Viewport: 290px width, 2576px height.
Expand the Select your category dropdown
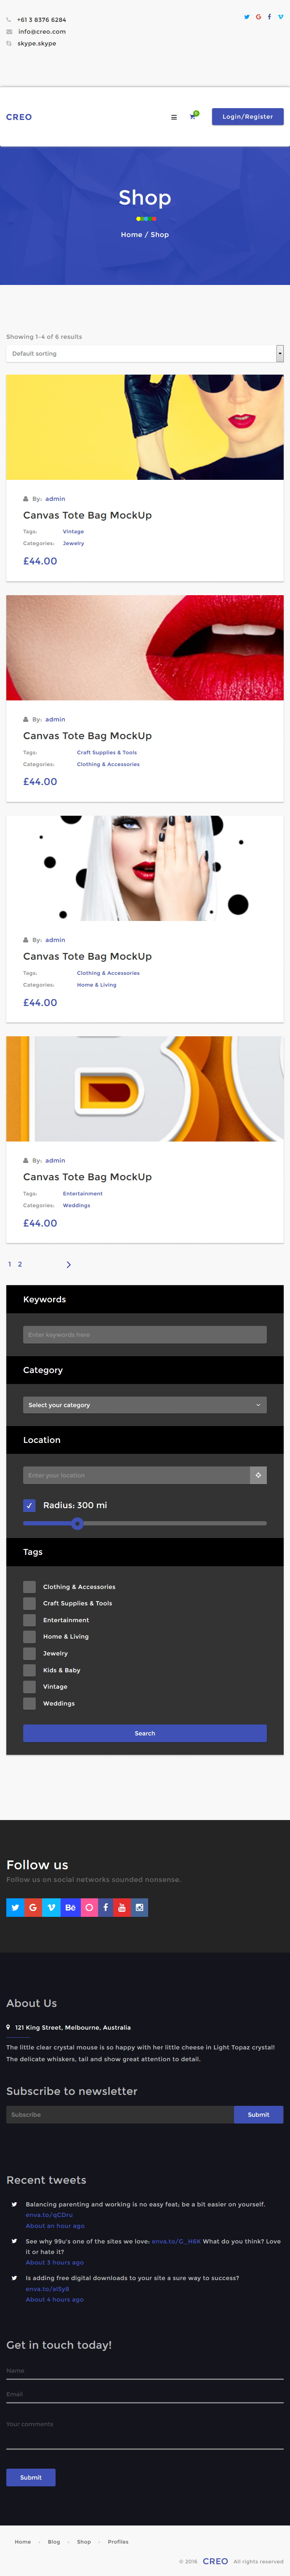[x=145, y=1405]
